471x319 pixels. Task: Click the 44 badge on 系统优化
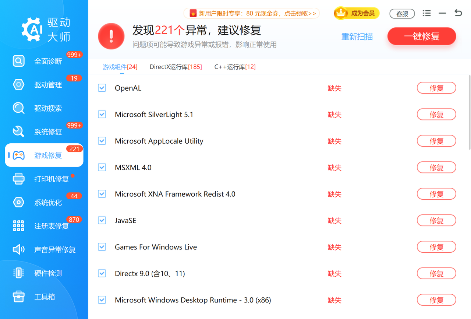click(74, 196)
